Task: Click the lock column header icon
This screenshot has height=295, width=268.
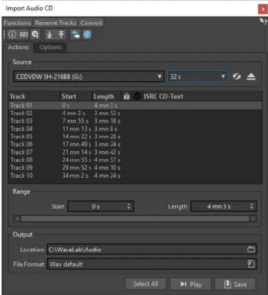Action: (126, 96)
